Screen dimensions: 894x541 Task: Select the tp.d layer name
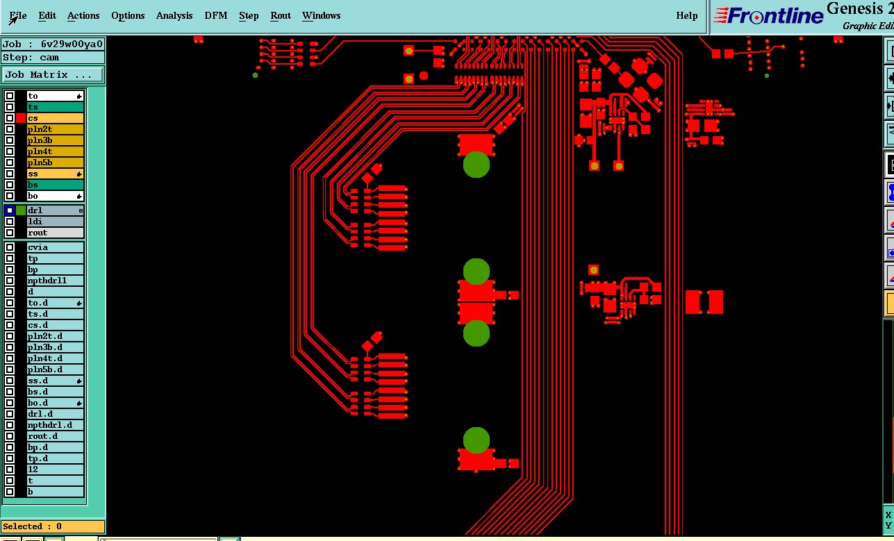point(55,458)
